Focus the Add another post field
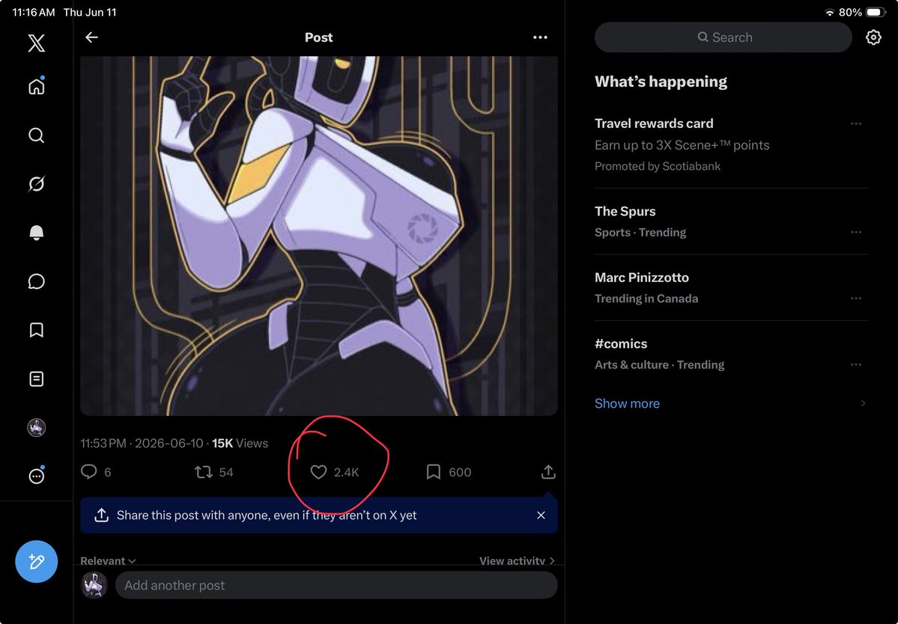The width and height of the screenshot is (898, 624). [x=336, y=585]
